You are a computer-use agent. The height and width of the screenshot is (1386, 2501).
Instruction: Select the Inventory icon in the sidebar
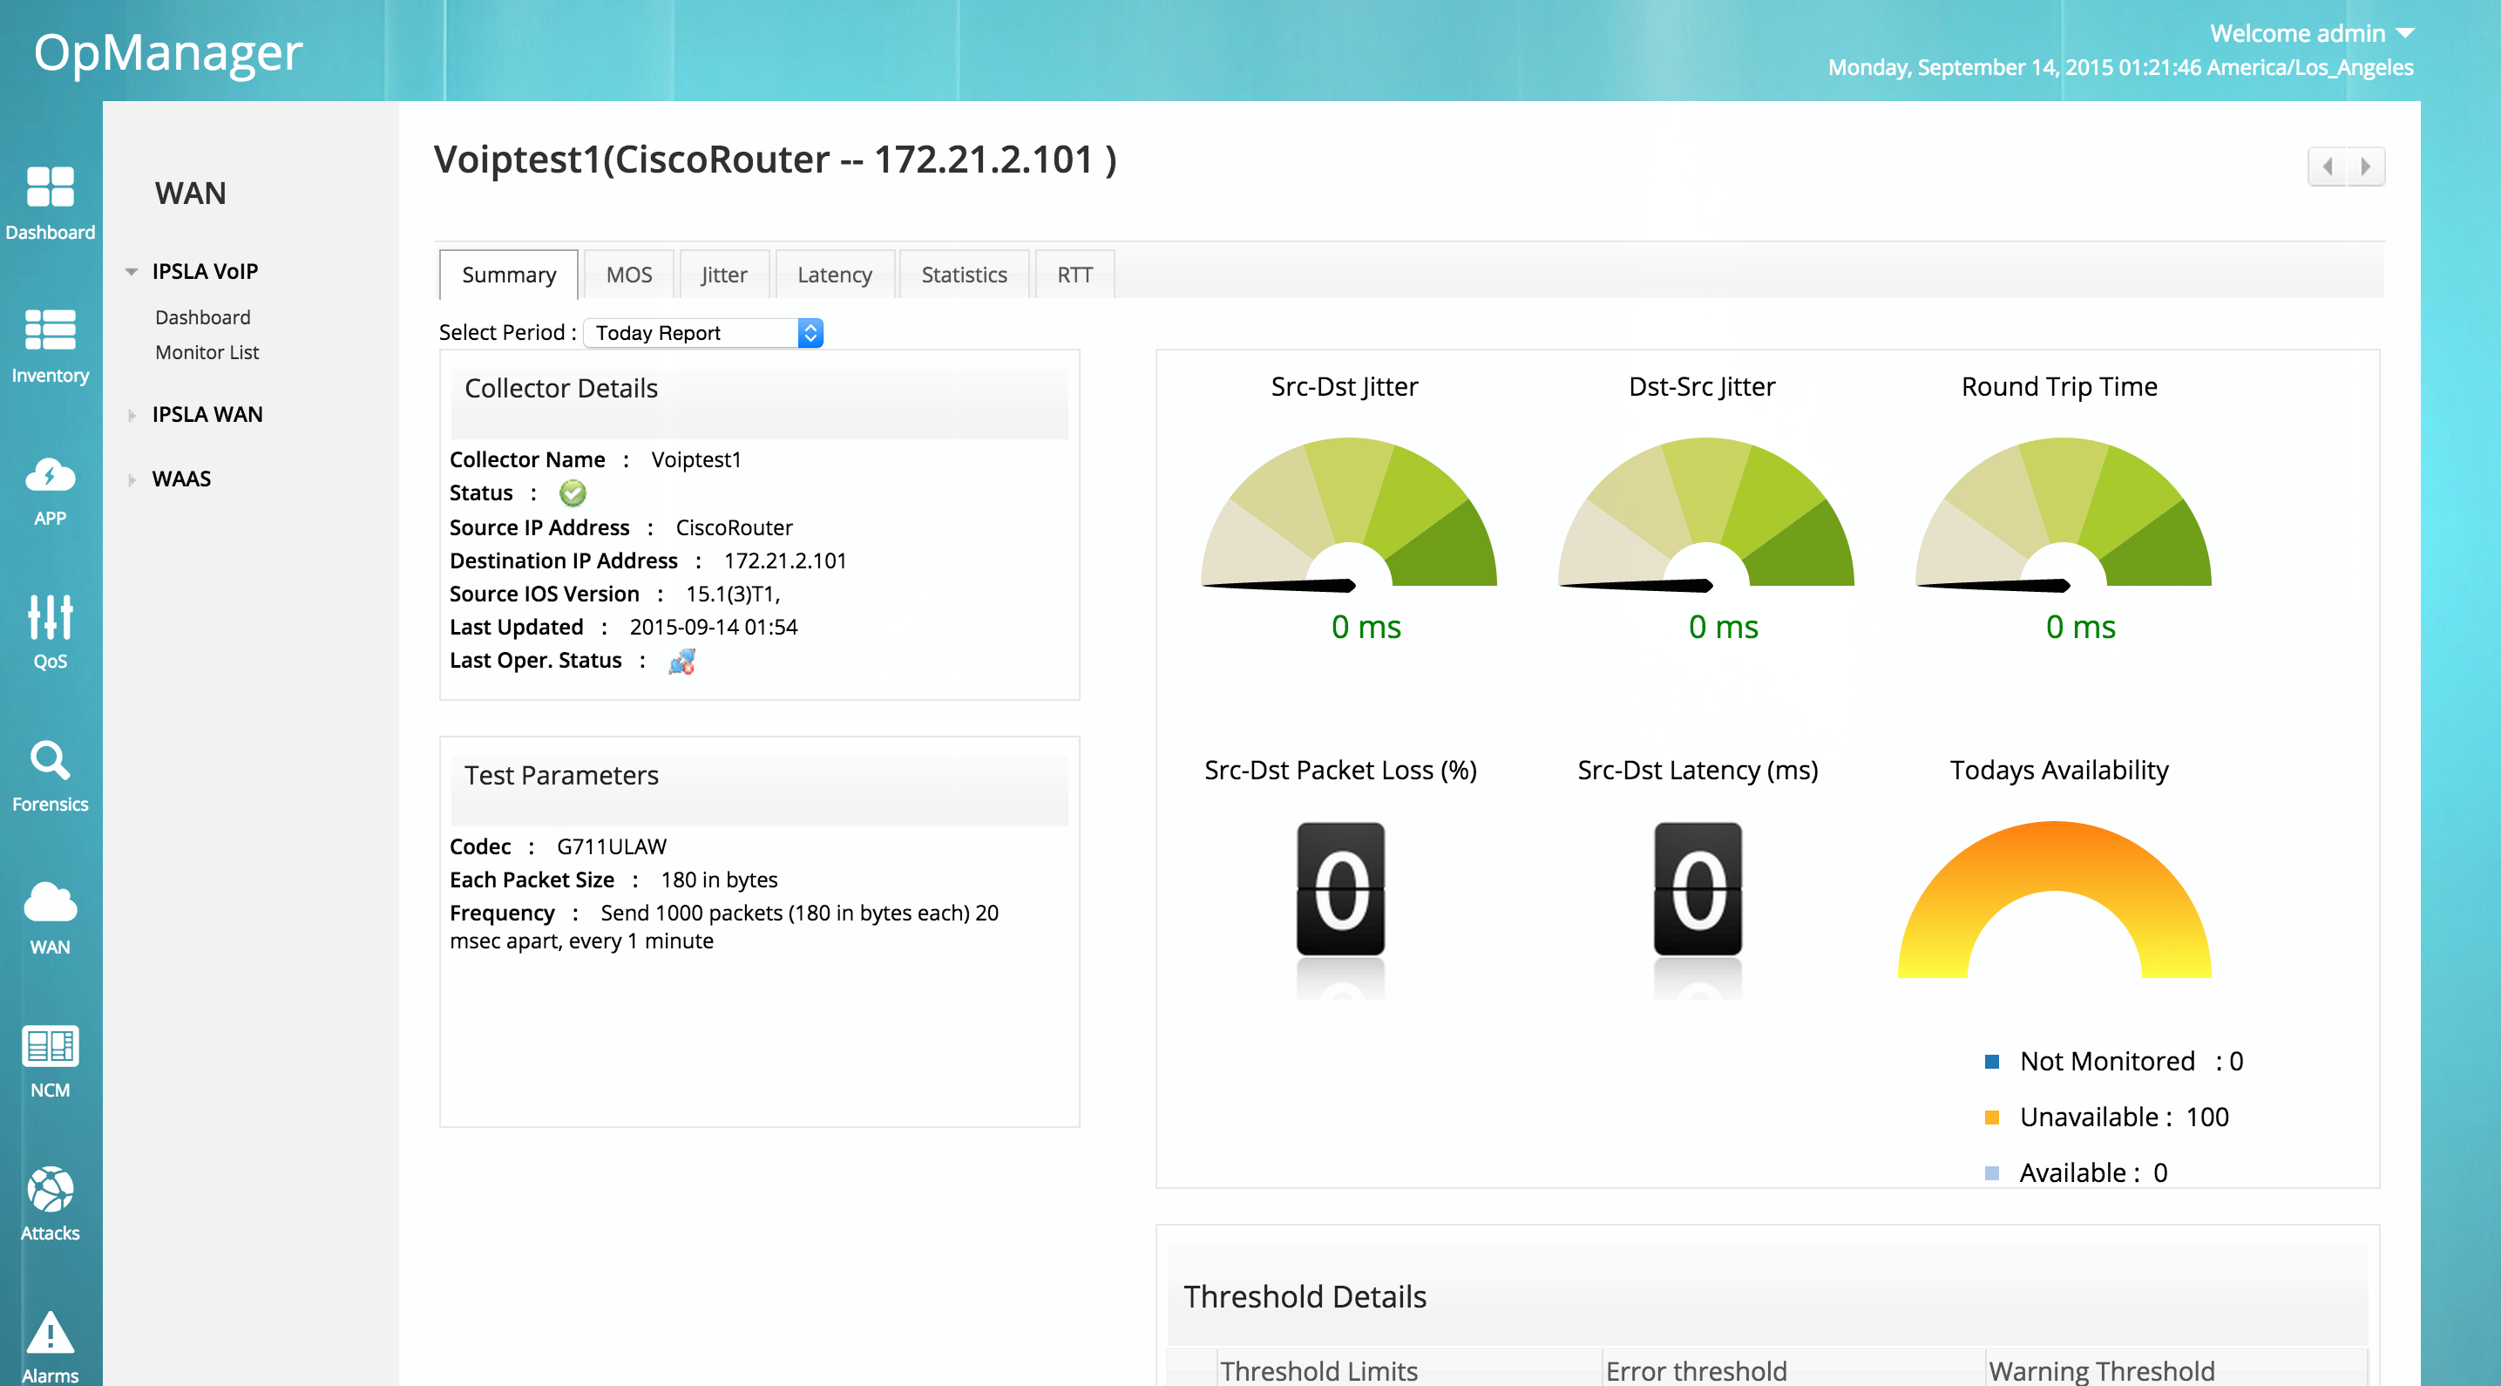coord(50,345)
